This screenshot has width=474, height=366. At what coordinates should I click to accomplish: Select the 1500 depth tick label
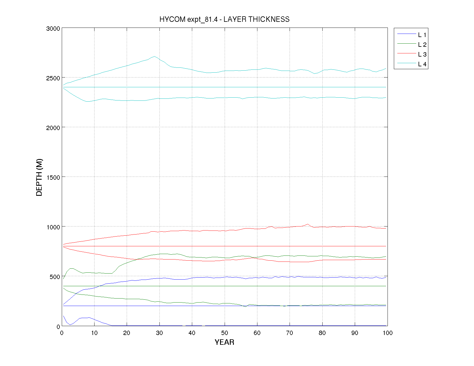[x=53, y=177]
